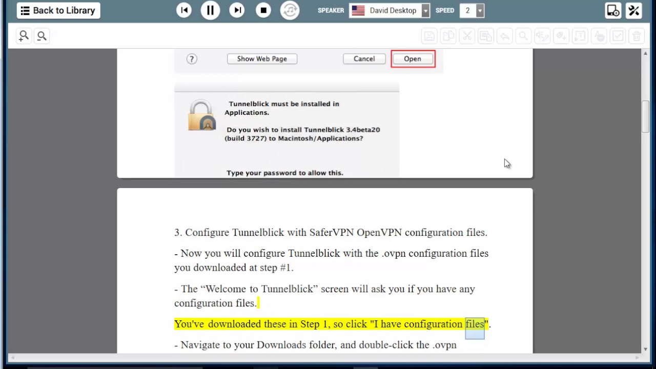The image size is (656, 369).
Task: Click the US flag speaker icon
Action: coord(358,10)
